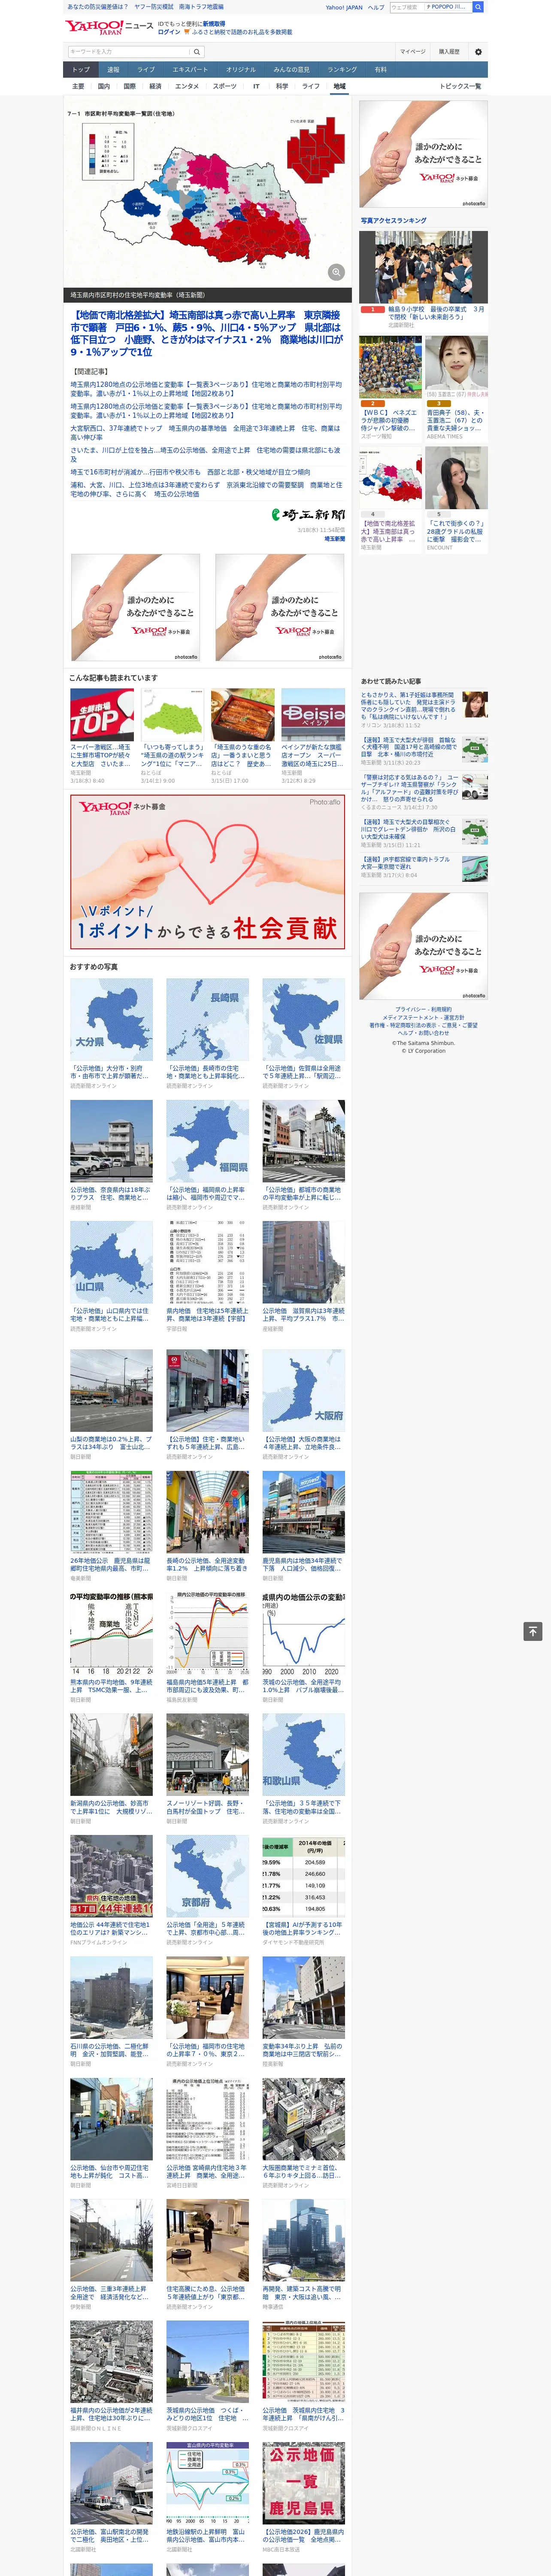Image resolution: width=551 pixels, height=2576 pixels.
Task: Open the 国内 category
Action: pos(104,87)
